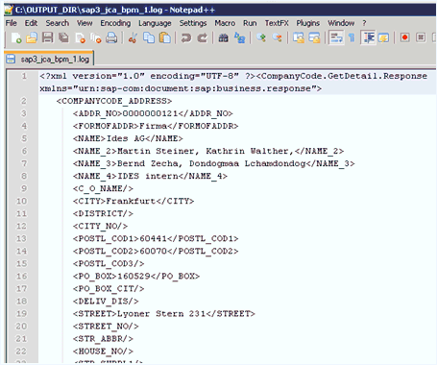The height and width of the screenshot is (365, 437).
Task: Click the Copy toolbar icon
Action: click(x=149, y=38)
